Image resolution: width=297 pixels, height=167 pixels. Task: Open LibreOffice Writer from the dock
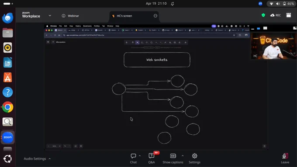point(7,62)
